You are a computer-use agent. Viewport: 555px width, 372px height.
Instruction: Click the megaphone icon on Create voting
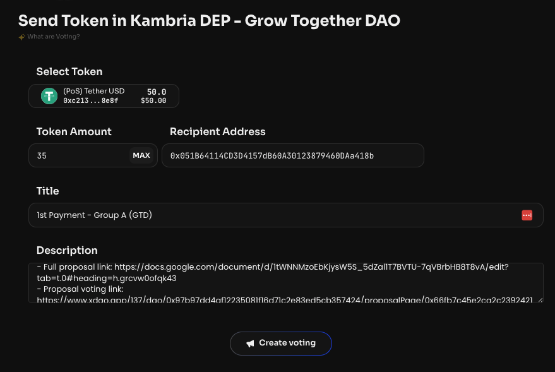pyautogui.click(x=251, y=343)
